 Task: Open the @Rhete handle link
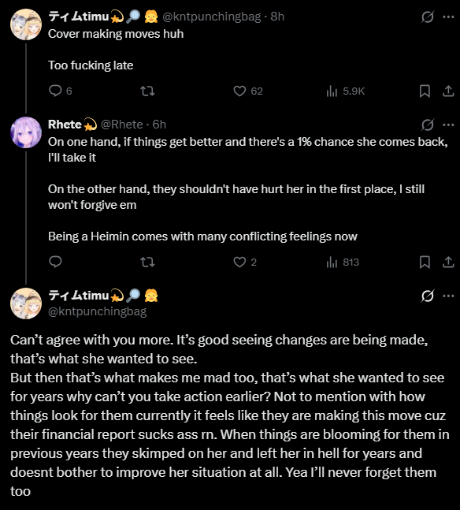(x=122, y=125)
